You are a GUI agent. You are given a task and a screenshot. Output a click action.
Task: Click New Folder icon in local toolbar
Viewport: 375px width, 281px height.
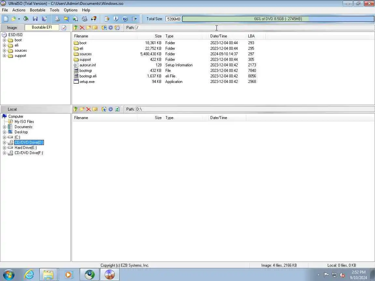(82, 109)
